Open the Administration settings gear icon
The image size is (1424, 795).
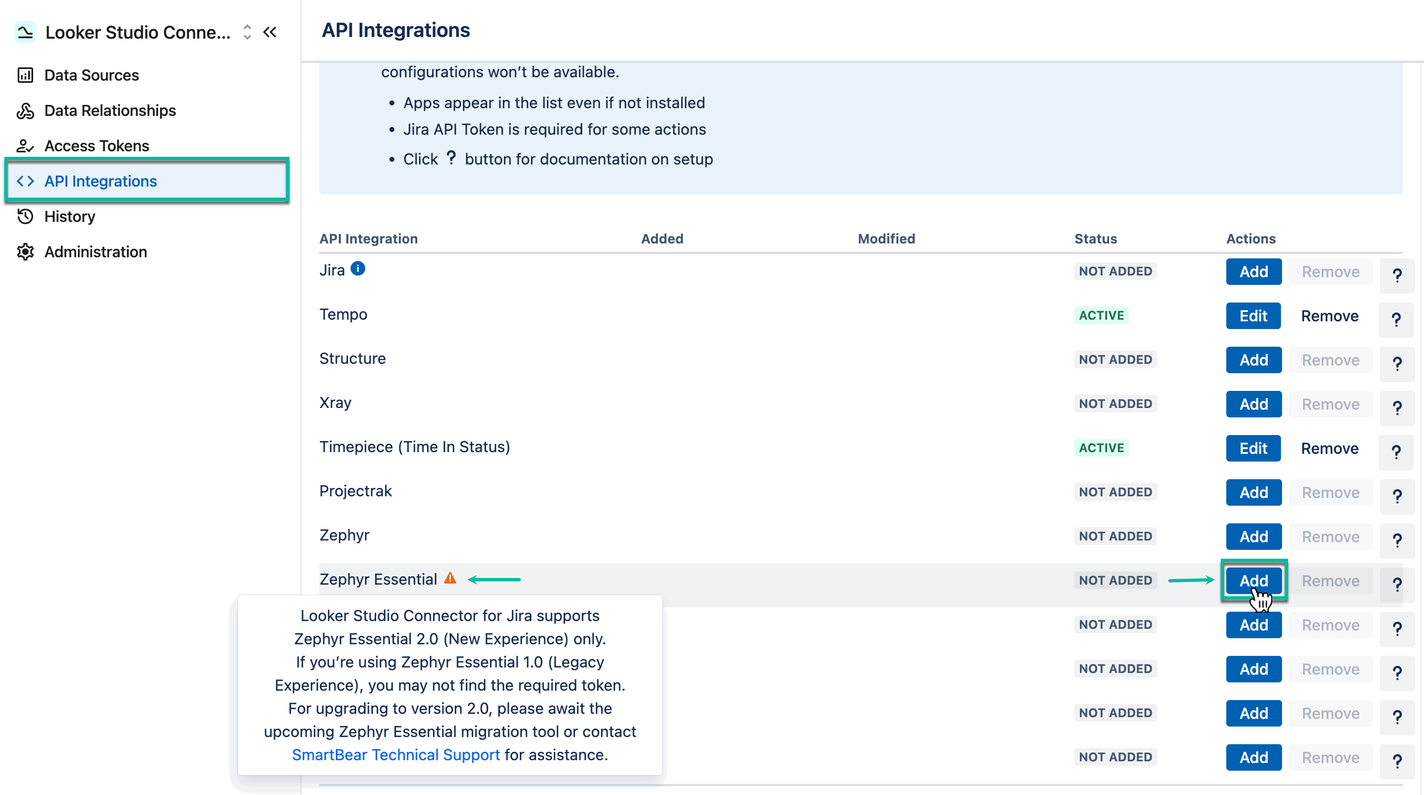(x=24, y=251)
